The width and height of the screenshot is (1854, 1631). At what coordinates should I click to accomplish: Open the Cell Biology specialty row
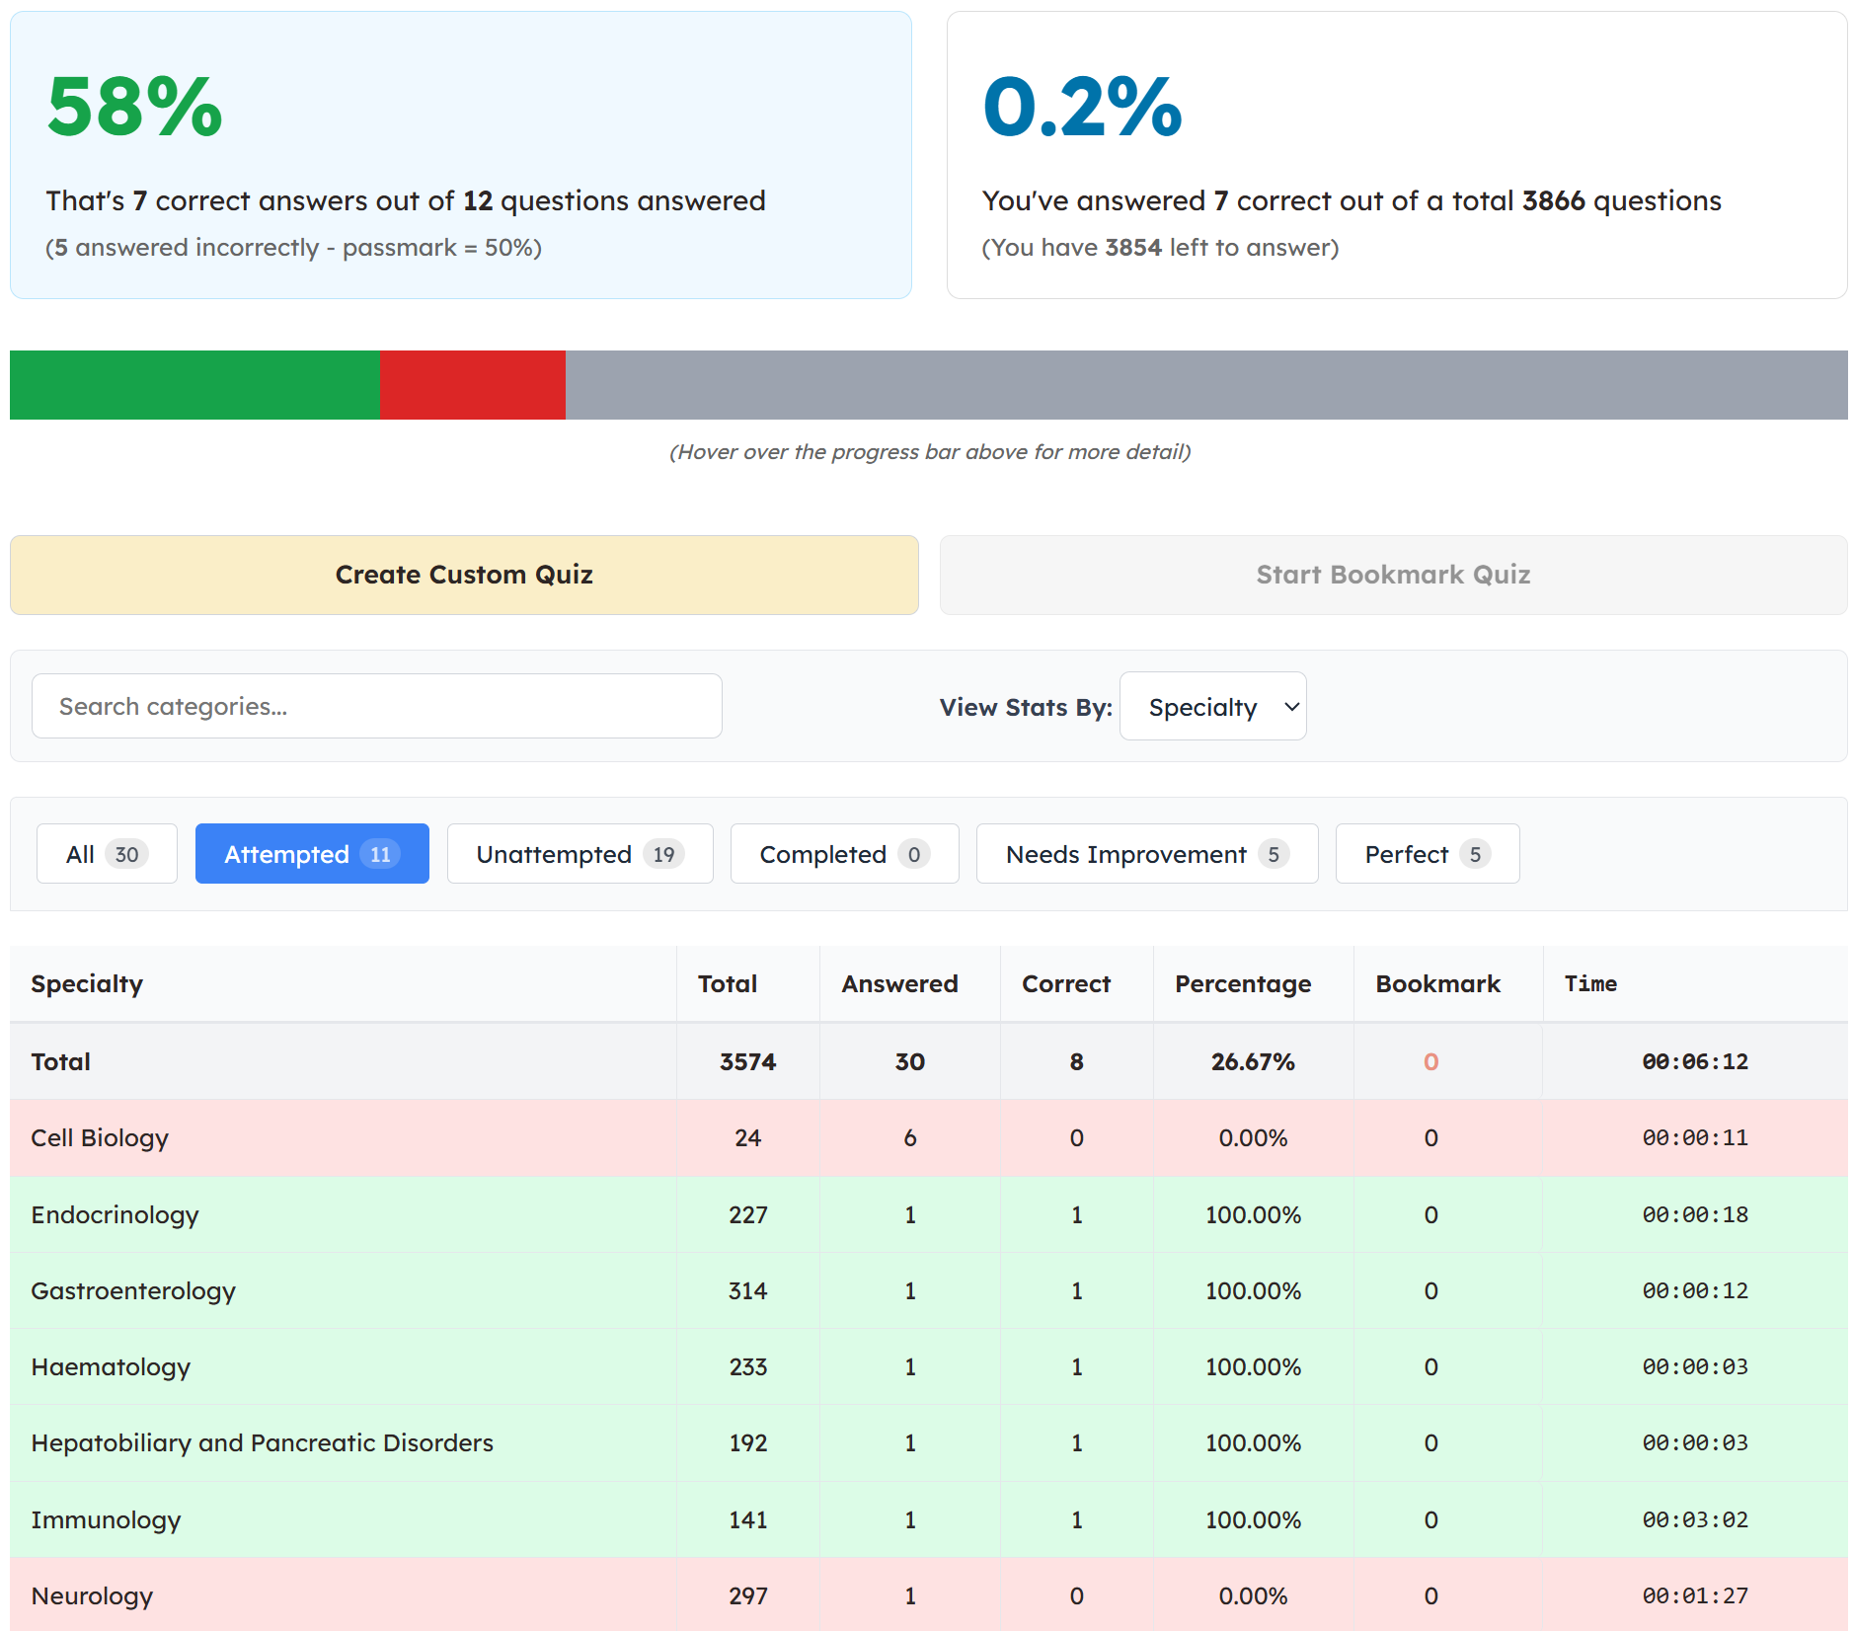pos(928,1137)
